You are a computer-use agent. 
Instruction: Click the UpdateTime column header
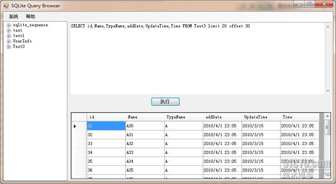click(261, 117)
